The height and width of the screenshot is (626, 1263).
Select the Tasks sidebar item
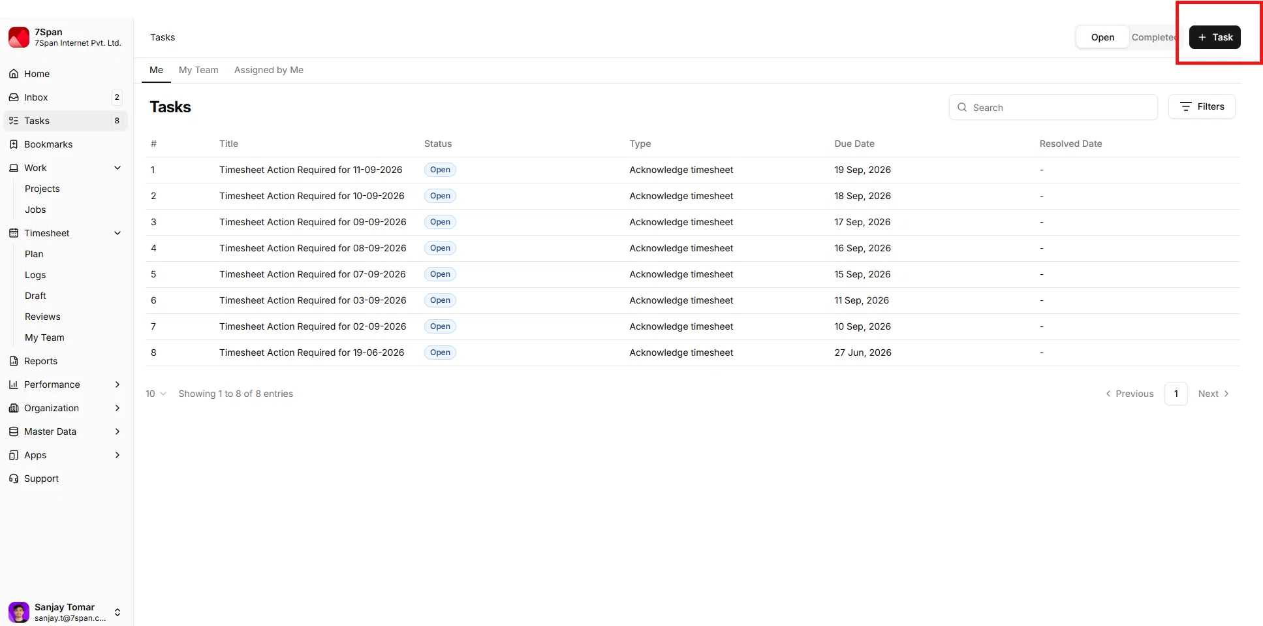tap(65, 121)
